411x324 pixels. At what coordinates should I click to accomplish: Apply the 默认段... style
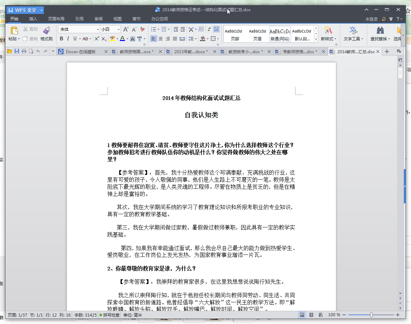(x=302, y=34)
